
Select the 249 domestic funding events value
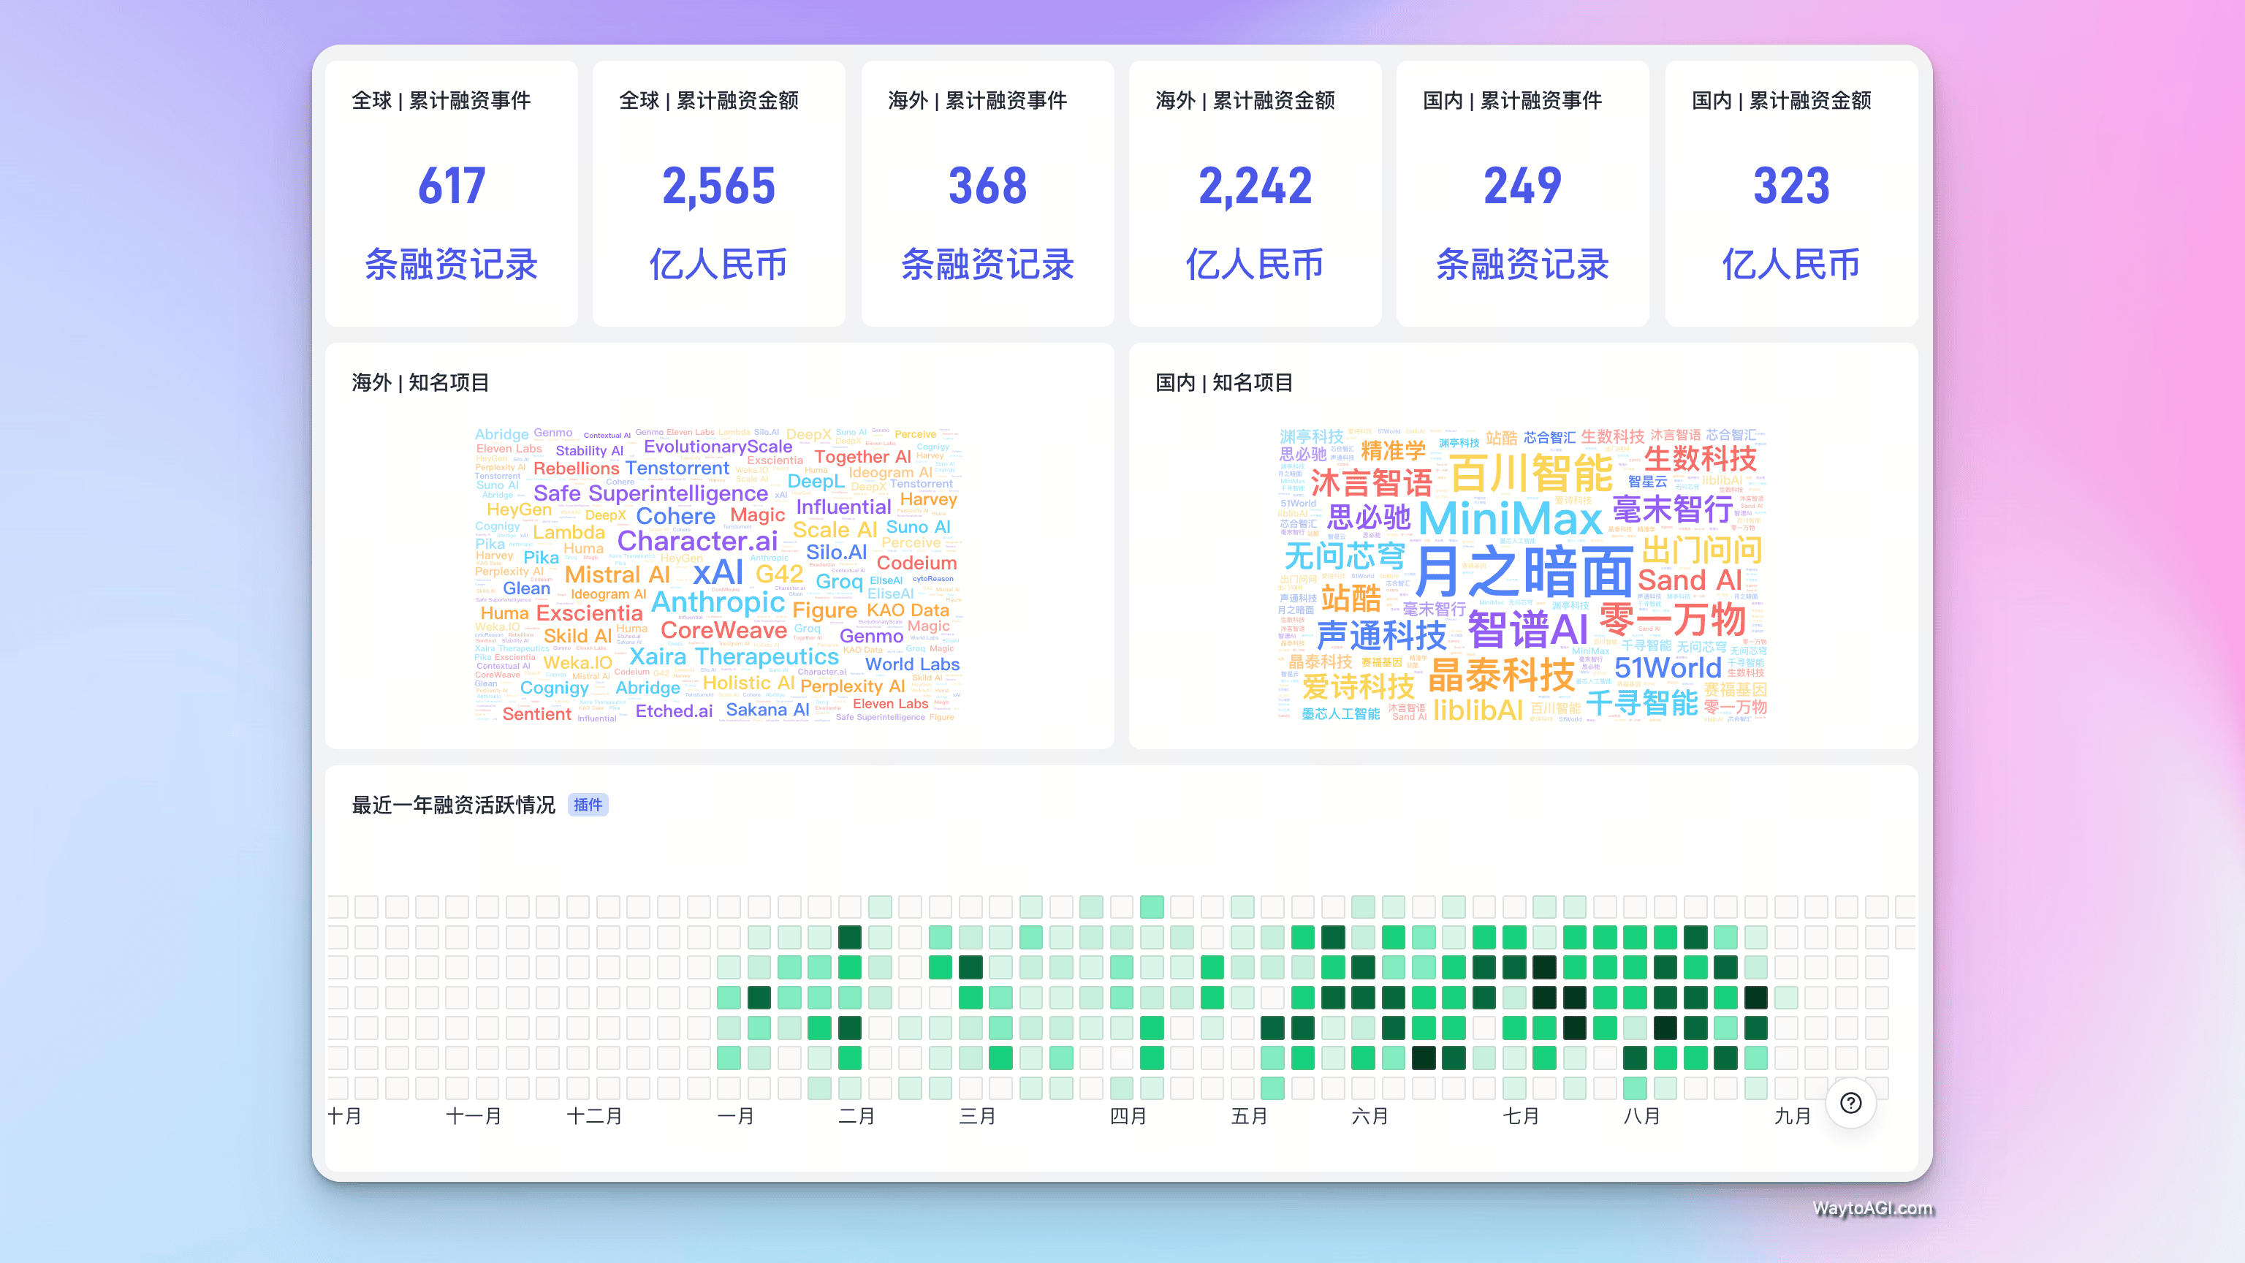(x=1522, y=186)
